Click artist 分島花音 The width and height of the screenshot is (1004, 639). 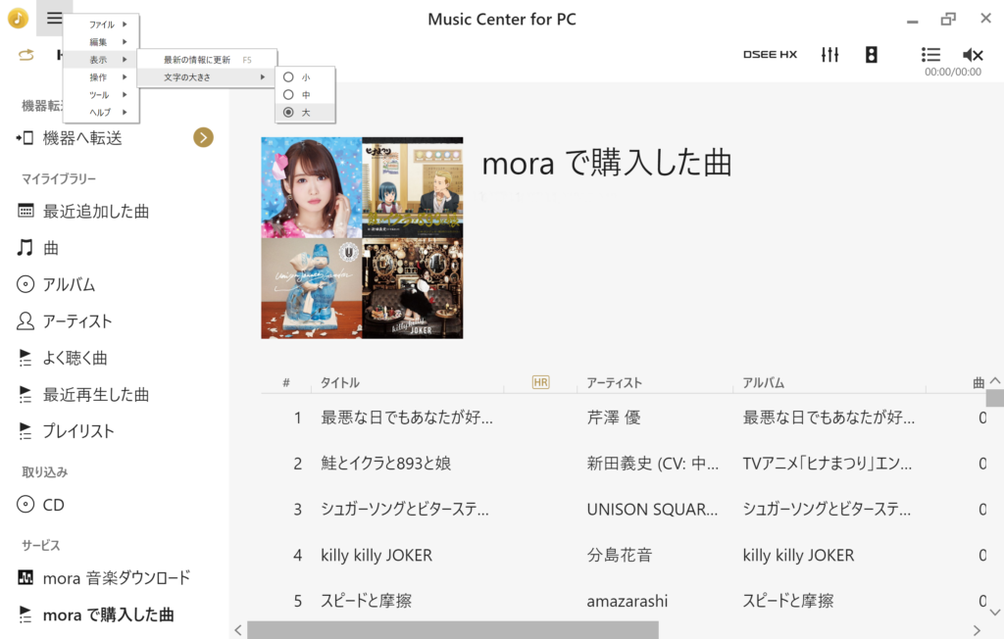(x=620, y=555)
